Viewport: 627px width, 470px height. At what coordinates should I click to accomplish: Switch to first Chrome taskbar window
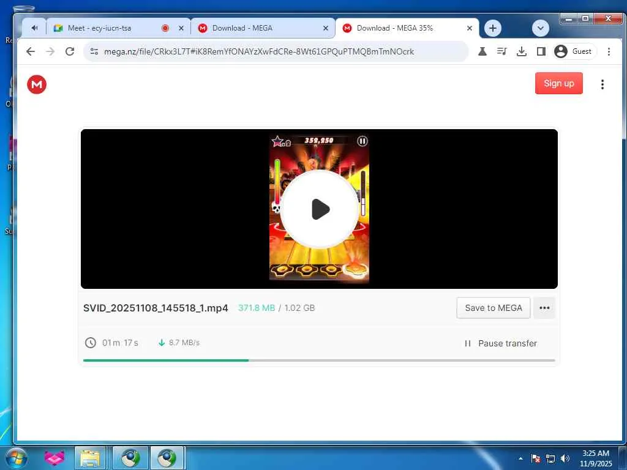(130, 458)
